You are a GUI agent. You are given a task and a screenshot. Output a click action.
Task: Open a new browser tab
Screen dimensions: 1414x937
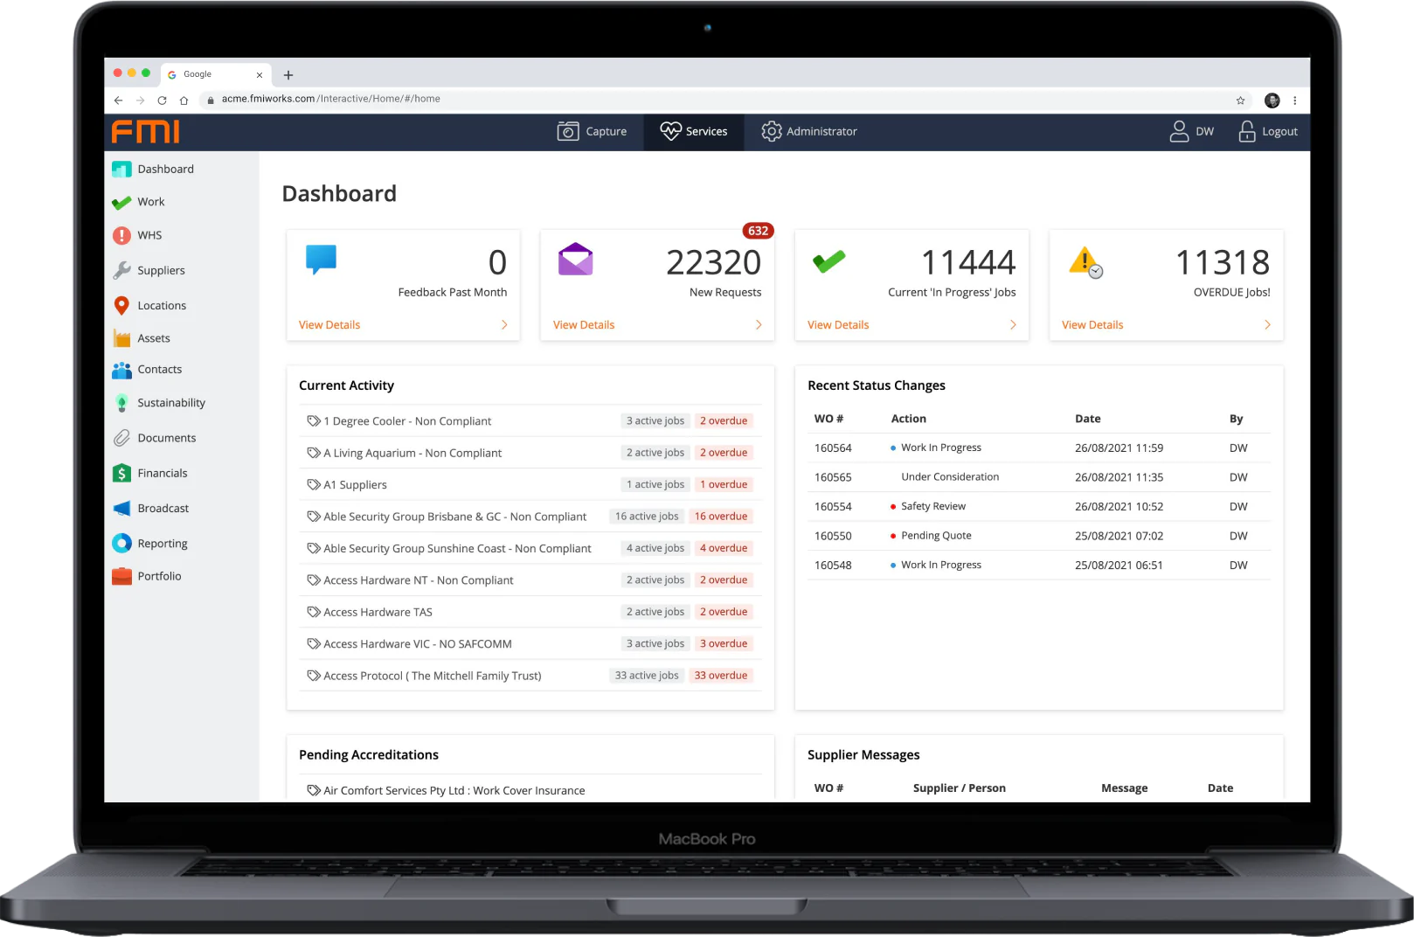[288, 75]
